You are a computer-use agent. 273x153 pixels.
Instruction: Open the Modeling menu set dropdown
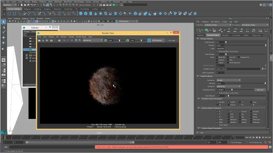click(x=10, y=5)
